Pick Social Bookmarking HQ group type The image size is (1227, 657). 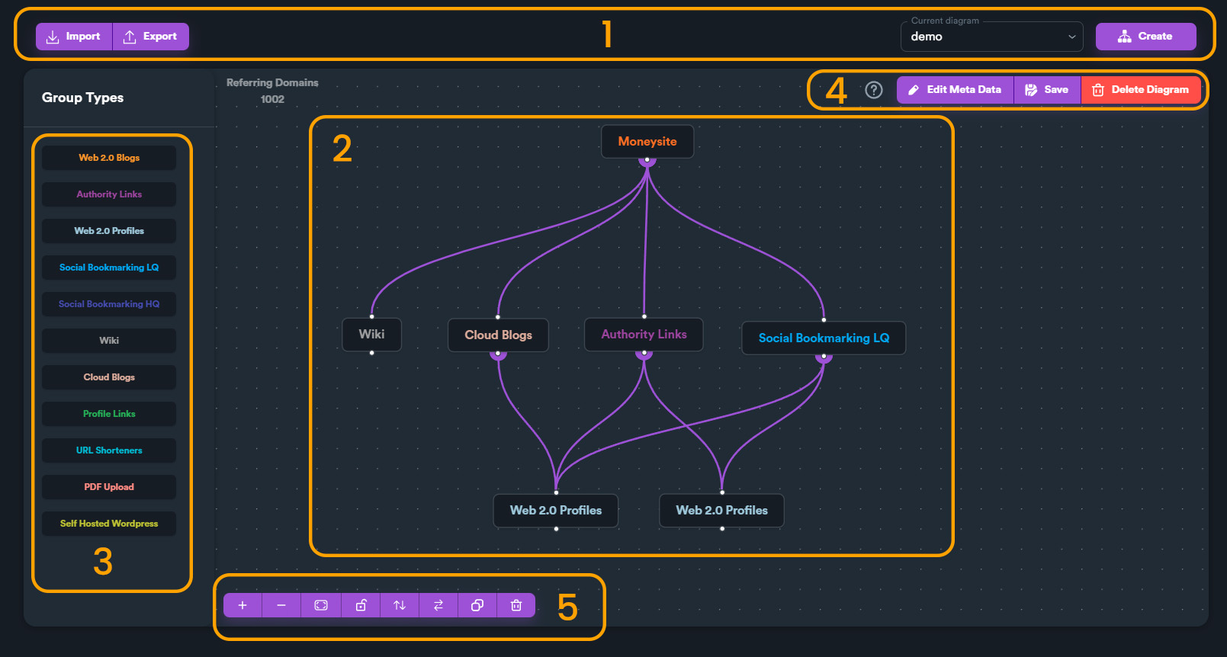[109, 304]
